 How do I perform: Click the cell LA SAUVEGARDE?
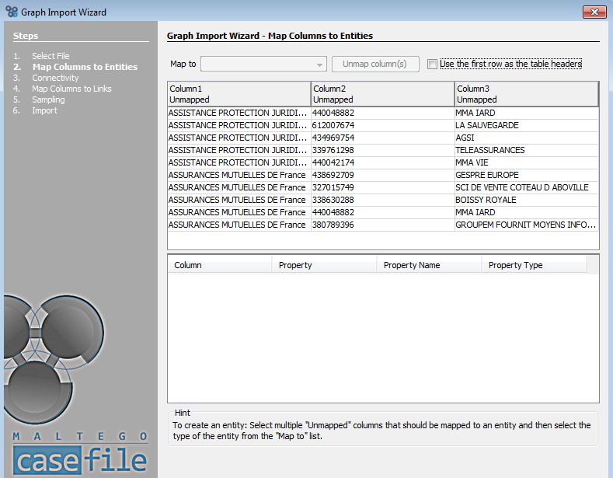pos(527,125)
